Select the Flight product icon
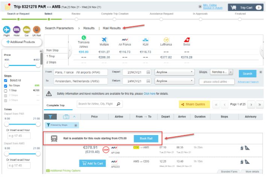The image size is (267, 177). click(6, 30)
